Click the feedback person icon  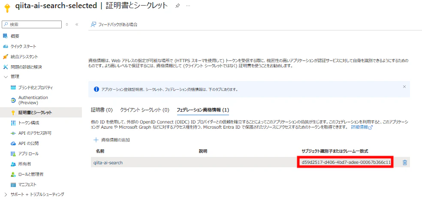[93, 24]
